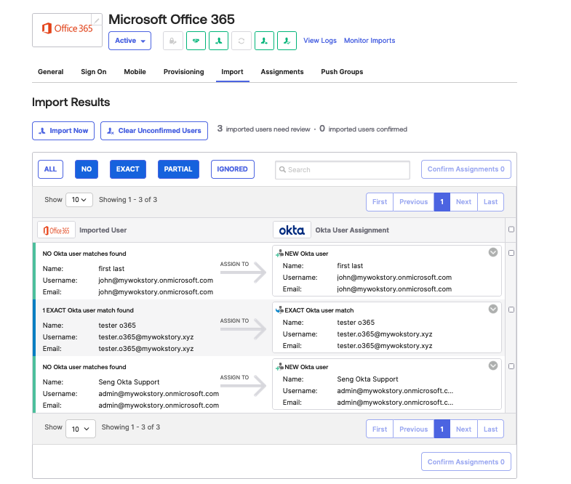Open the General tab
Screen dimensions: 571x484
(51, 72)
